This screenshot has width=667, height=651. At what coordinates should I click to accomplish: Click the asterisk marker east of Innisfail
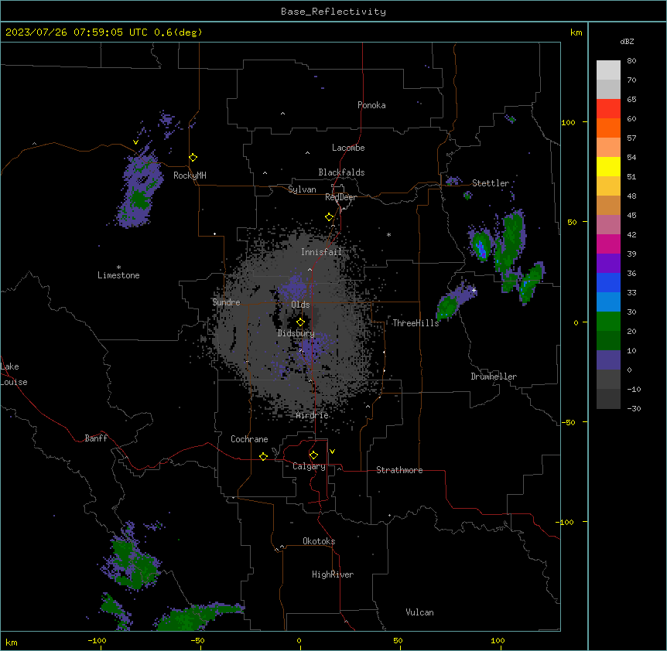388,234
